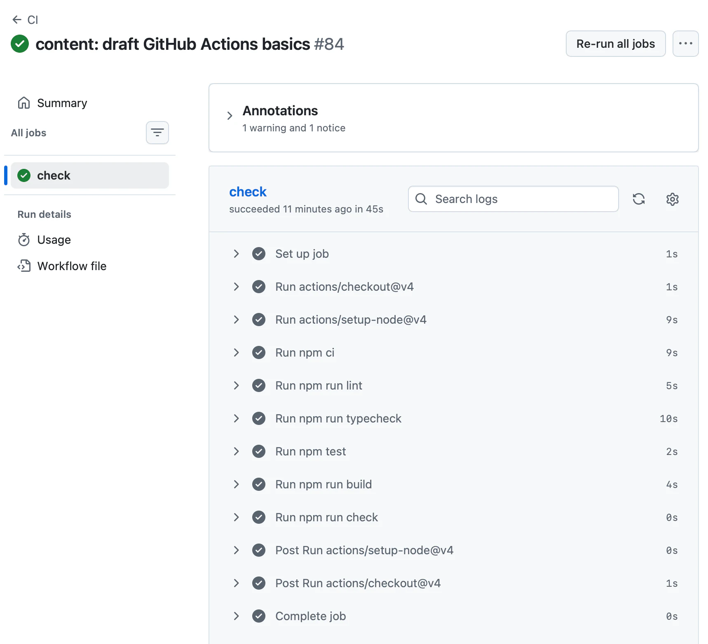708x644 pixels.
Task: Click success check icon on Run npm test
Action: tap(259, 451)
